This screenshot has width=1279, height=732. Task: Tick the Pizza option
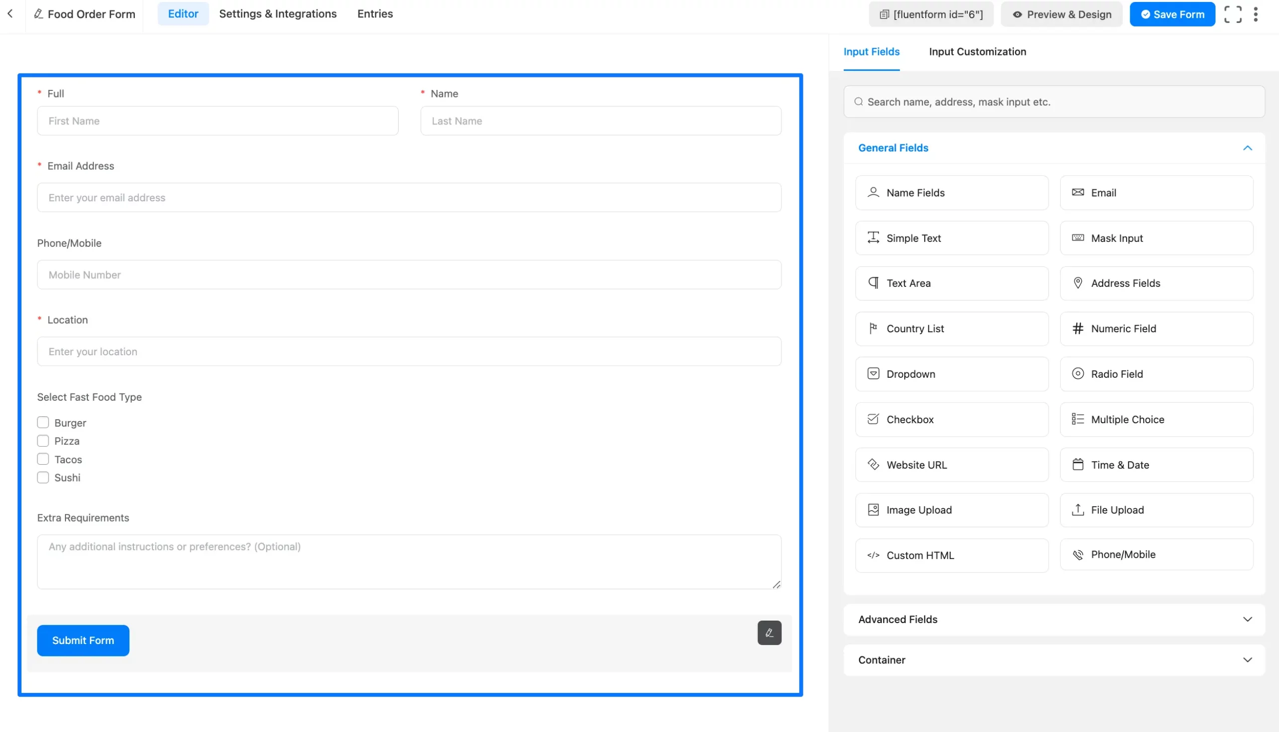43,441
